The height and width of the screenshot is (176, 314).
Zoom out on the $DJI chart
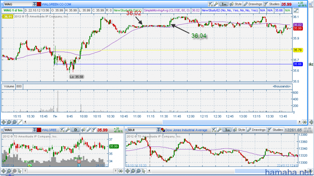tap(139, 171)
